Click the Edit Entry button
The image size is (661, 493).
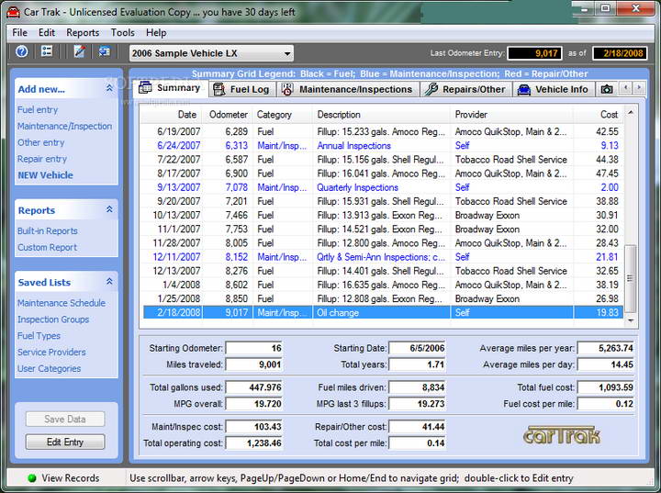(x=65, y=442)
